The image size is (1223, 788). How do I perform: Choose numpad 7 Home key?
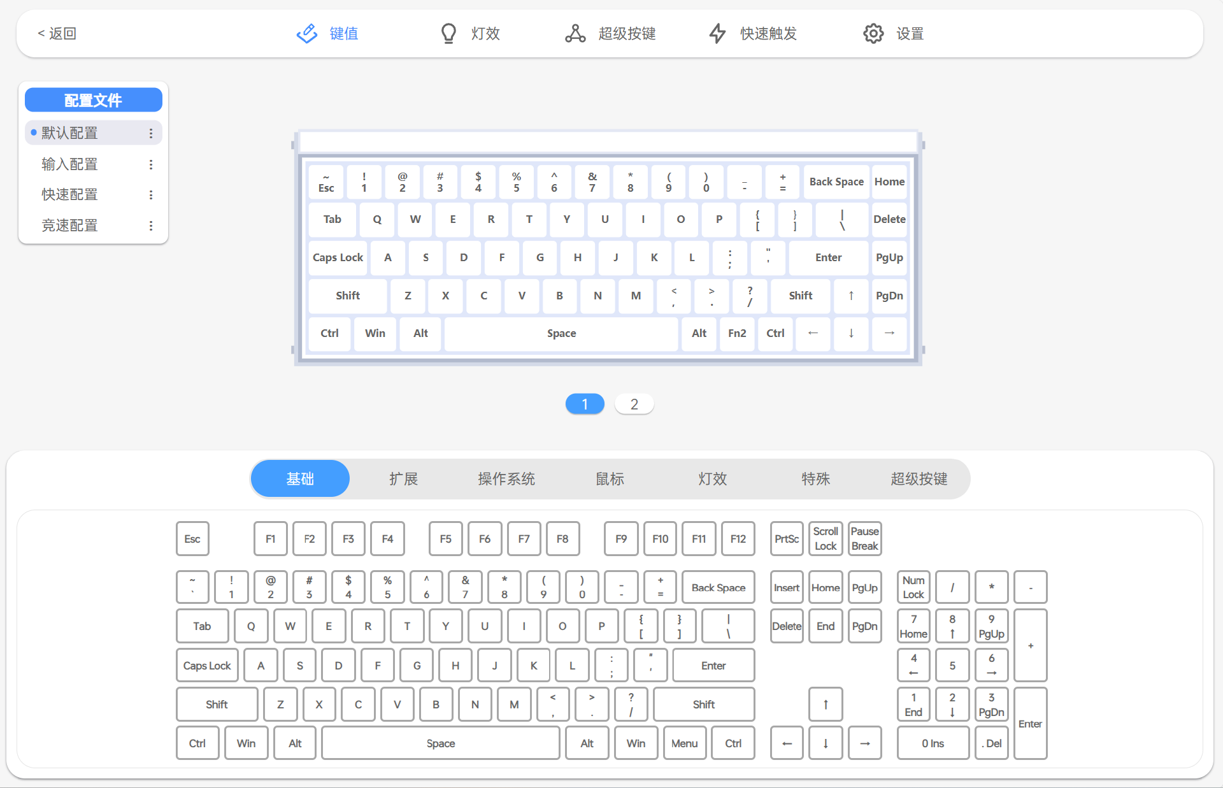(x=913, y=626)
